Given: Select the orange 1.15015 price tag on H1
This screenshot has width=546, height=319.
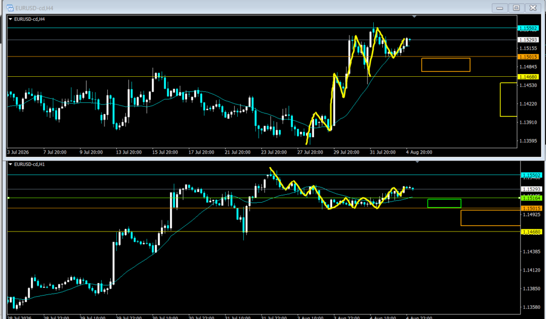Looking at the screenshot, I should click(x=532, y=208).
